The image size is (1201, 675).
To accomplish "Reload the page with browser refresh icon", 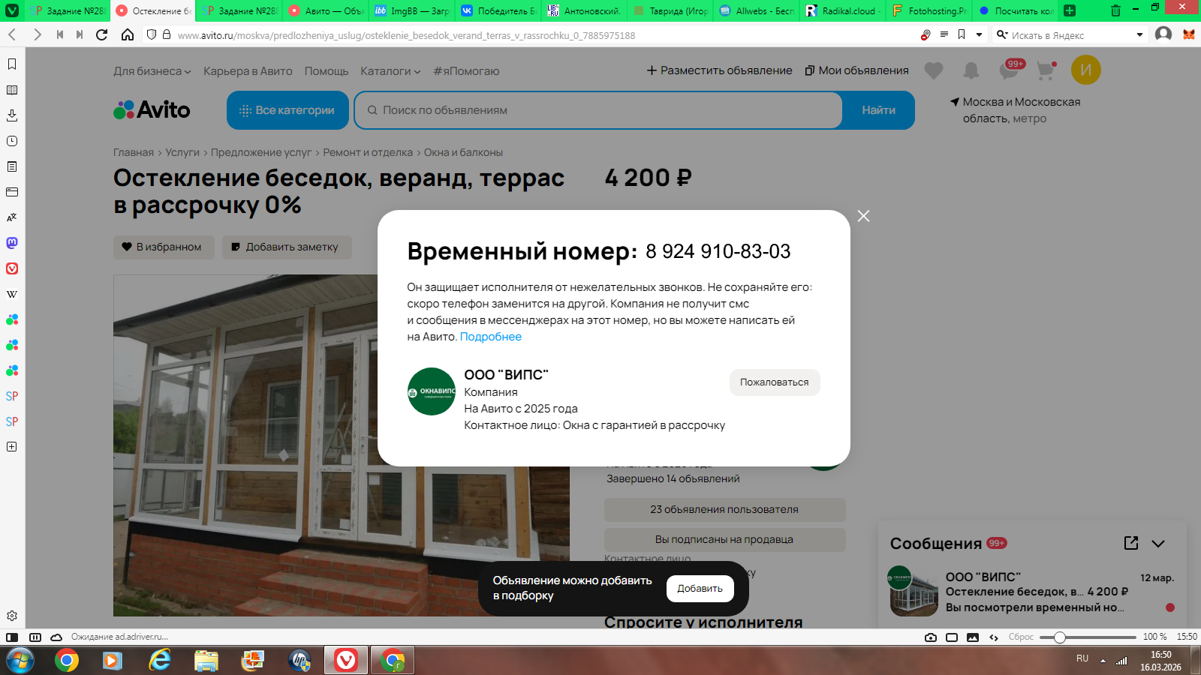I will [x=102, y=34].
